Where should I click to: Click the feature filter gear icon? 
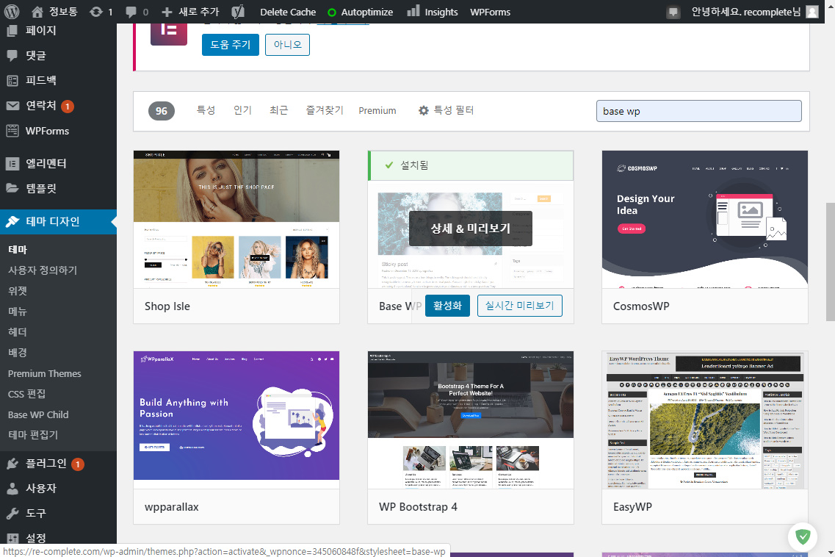423,110
